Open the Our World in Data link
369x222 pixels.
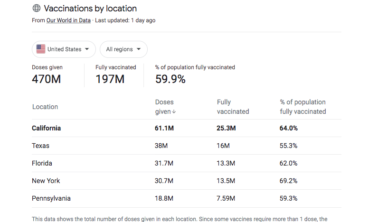point(68,20)
